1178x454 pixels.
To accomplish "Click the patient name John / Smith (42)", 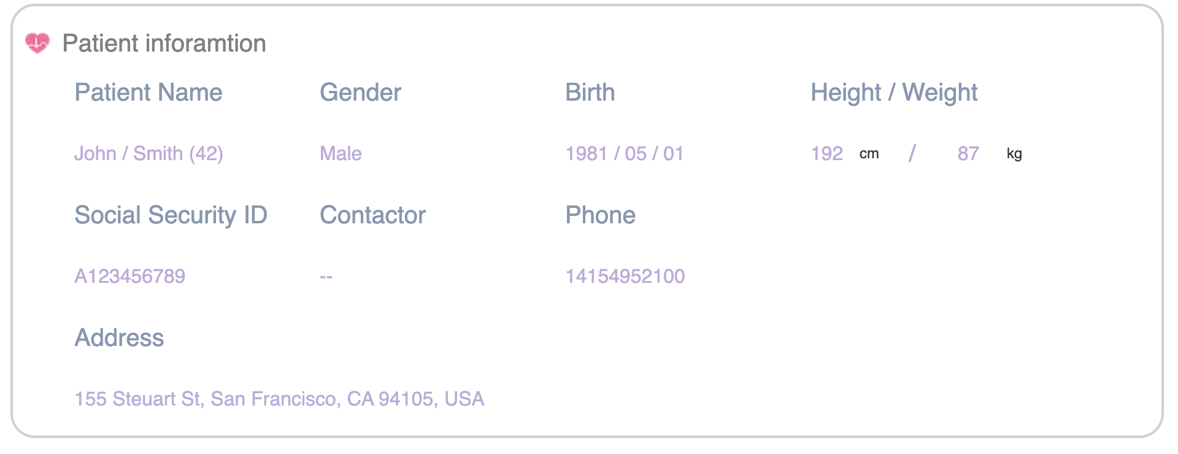I will click(148, 153).
